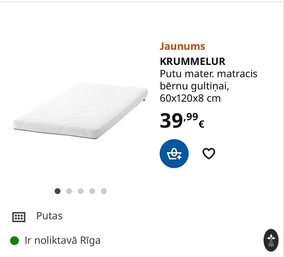Viewport: 284px width, 257px height.
Task: Show the third product image dot
Action: [80, 191]
